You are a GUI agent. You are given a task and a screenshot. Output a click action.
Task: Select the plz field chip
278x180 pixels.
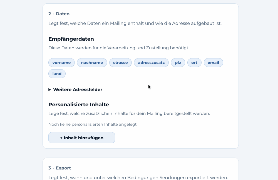pos(178,63)
